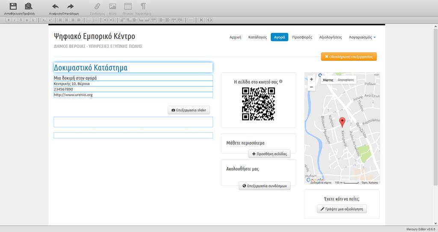Click the Όροι Χρήσης map link
Image resolution: width=438 pixels, height=232 pixels.
click(x=370, y=182)
